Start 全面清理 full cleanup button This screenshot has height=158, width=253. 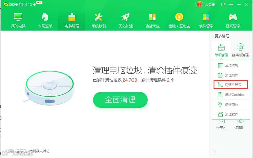pos(120,100)
